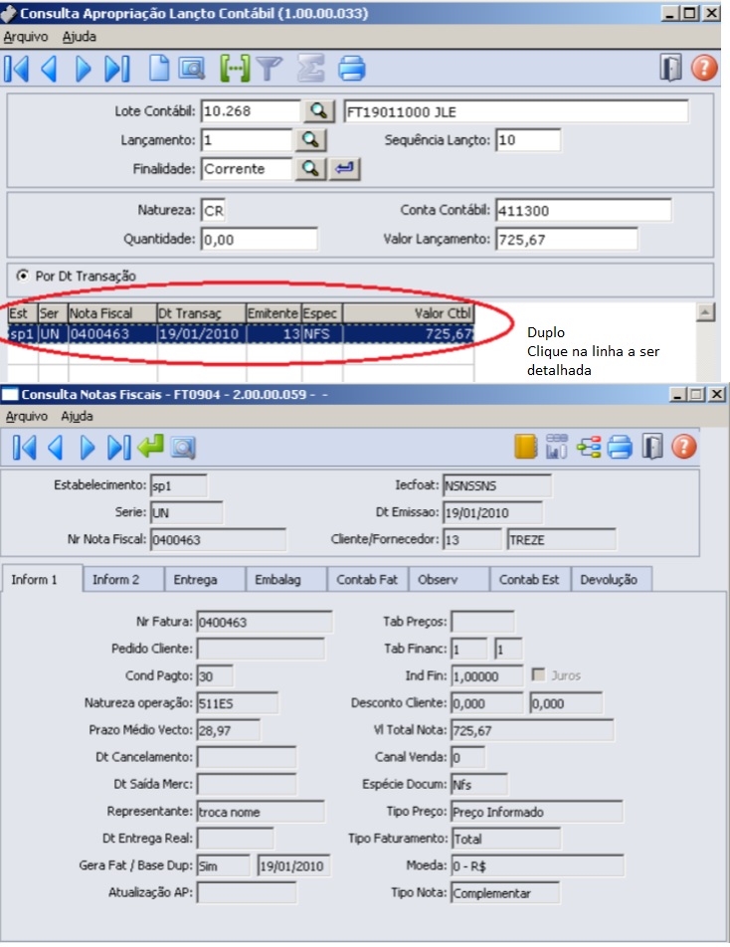The height and width of the screenshot is (947, 730).
Task: Switch to the Embalag tab
Action: pyautogui.click(x=286, y=580)
